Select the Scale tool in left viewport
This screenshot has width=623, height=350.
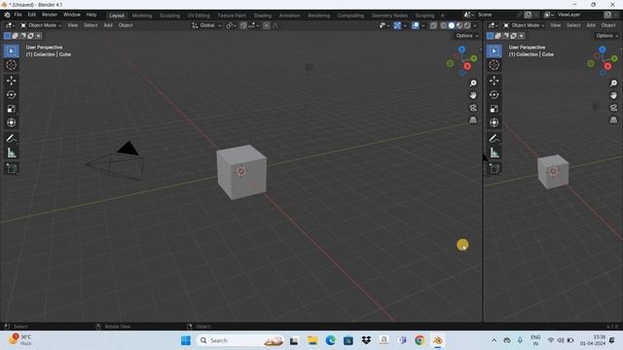(11, 109)
